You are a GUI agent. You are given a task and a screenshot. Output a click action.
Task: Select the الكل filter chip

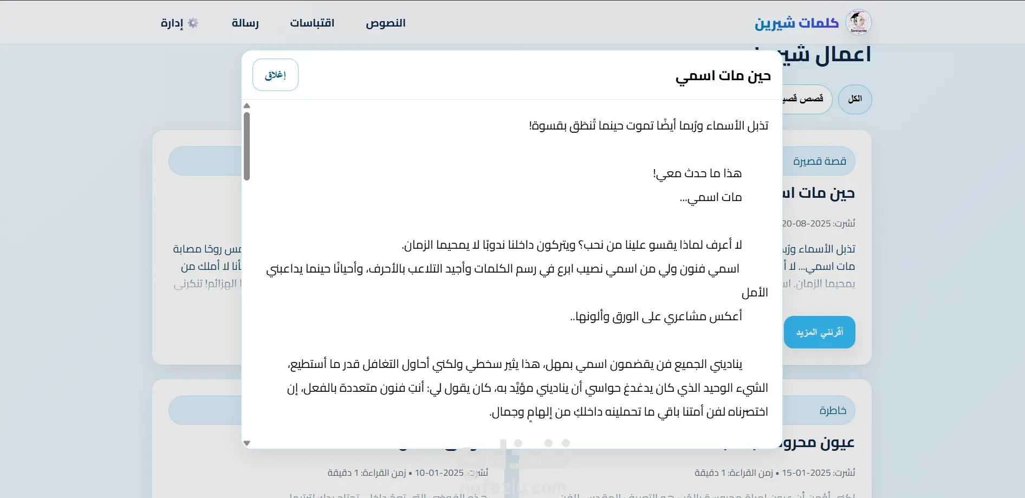click(x=855, y=99)
